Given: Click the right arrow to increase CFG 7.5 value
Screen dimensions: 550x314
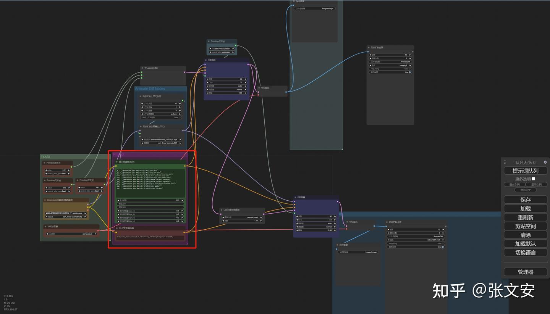Looking at the screenshot, I should [x=245, y=82].
